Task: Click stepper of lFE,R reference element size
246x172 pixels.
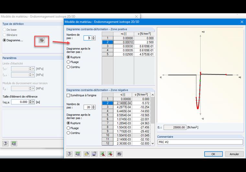Action: (x=30, y=102)
